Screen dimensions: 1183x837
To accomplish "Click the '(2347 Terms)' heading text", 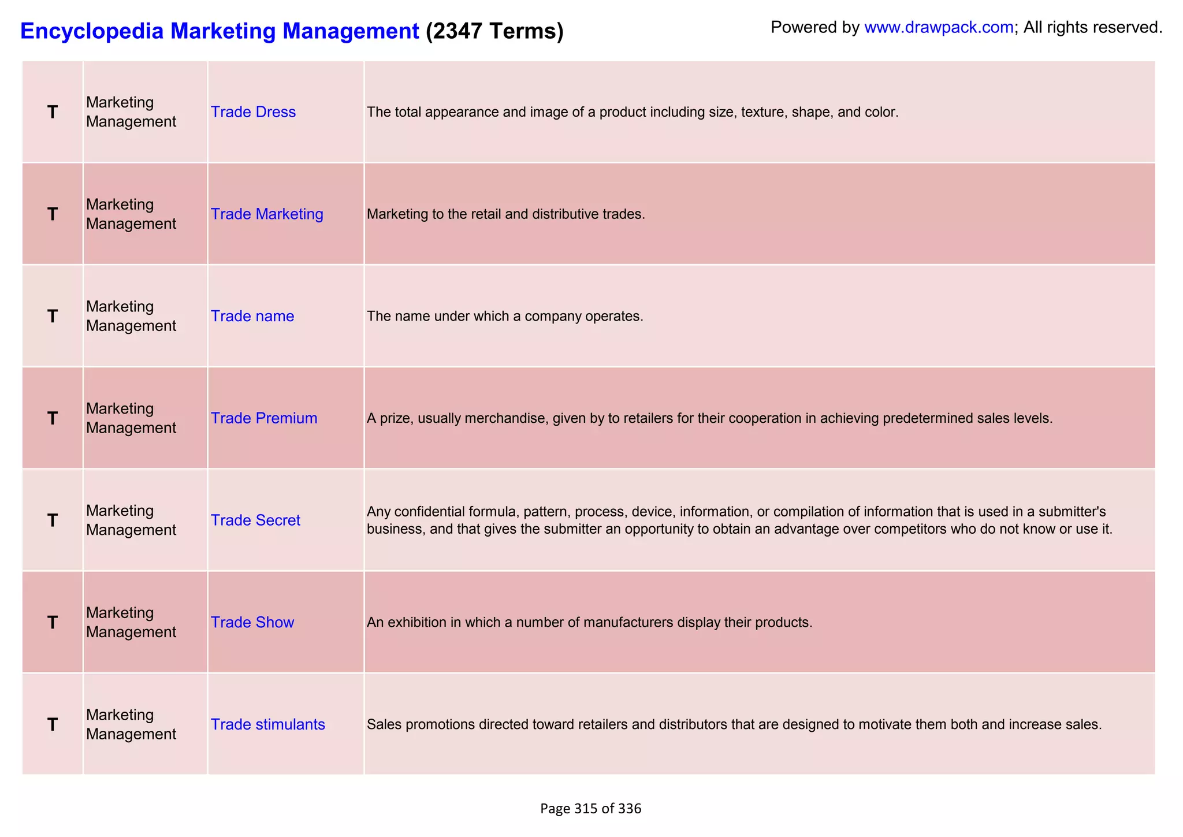I will coord(494,31).
